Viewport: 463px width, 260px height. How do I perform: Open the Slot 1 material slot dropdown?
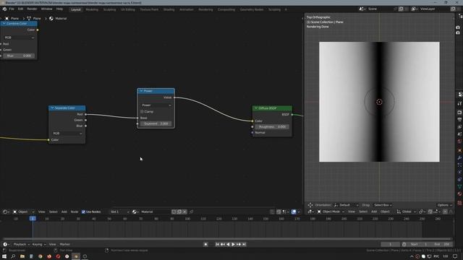pos(119,212)
